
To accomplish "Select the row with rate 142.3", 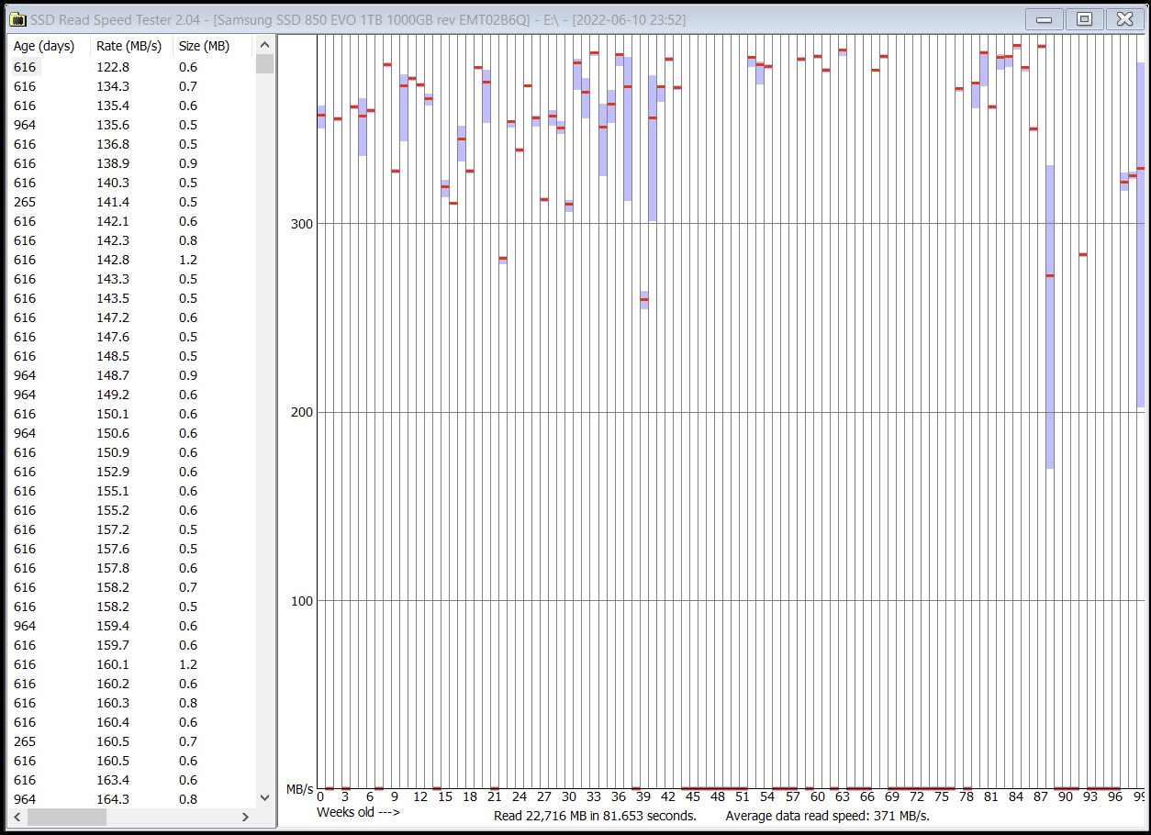I will (130, 240).
